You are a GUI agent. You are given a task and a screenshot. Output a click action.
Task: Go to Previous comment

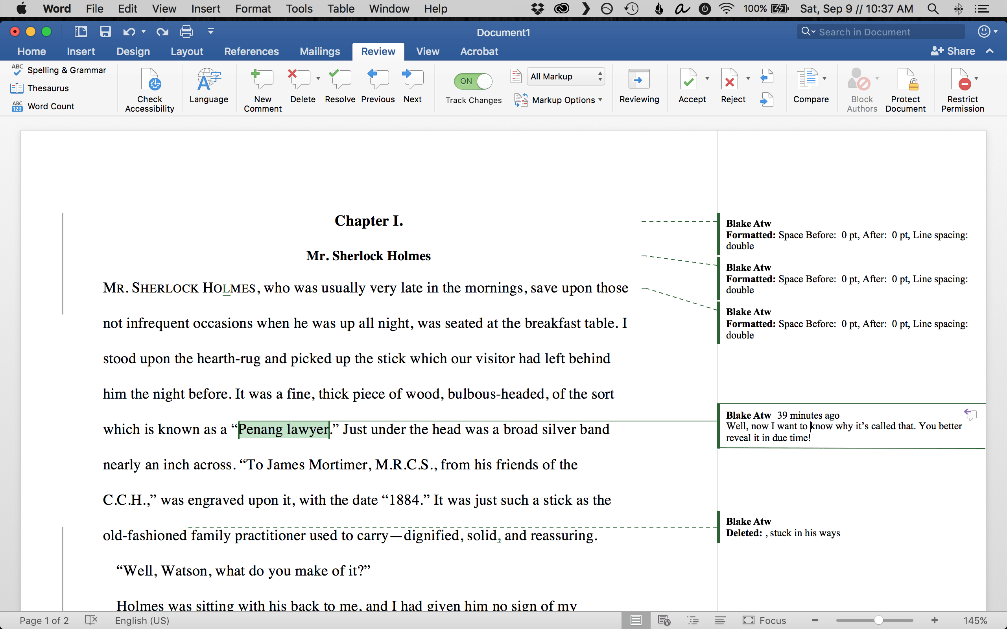coord(378,86)
